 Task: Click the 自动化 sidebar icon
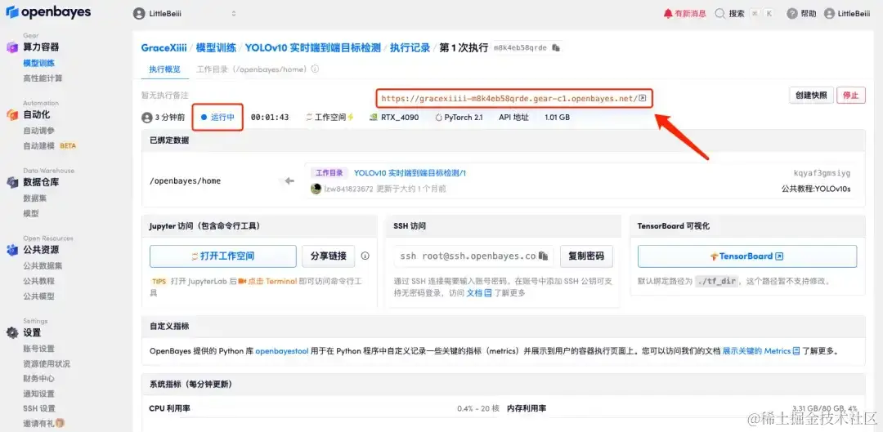point(12,115)
